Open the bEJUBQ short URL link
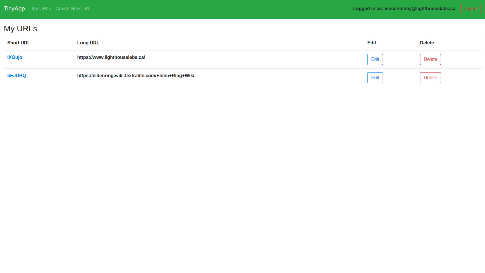Image resolution: width=485 pixels, height=273 pixels. [17, 75]
